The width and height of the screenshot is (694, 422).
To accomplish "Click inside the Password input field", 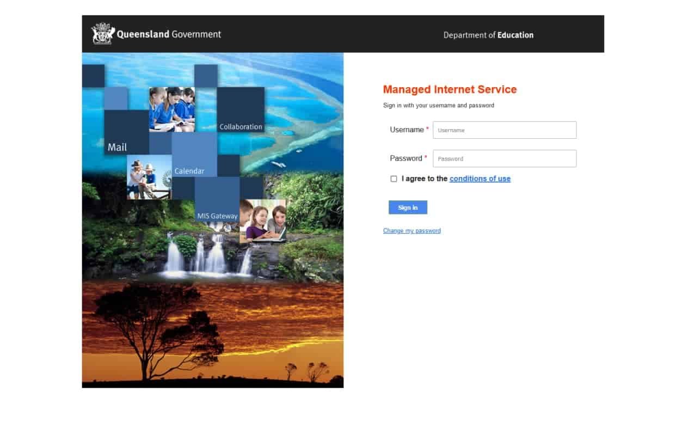I will 504,158.
